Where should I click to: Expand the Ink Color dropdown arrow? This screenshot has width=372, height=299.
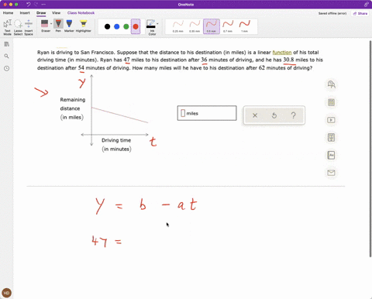pyautogui.click(x=157, y=24)
